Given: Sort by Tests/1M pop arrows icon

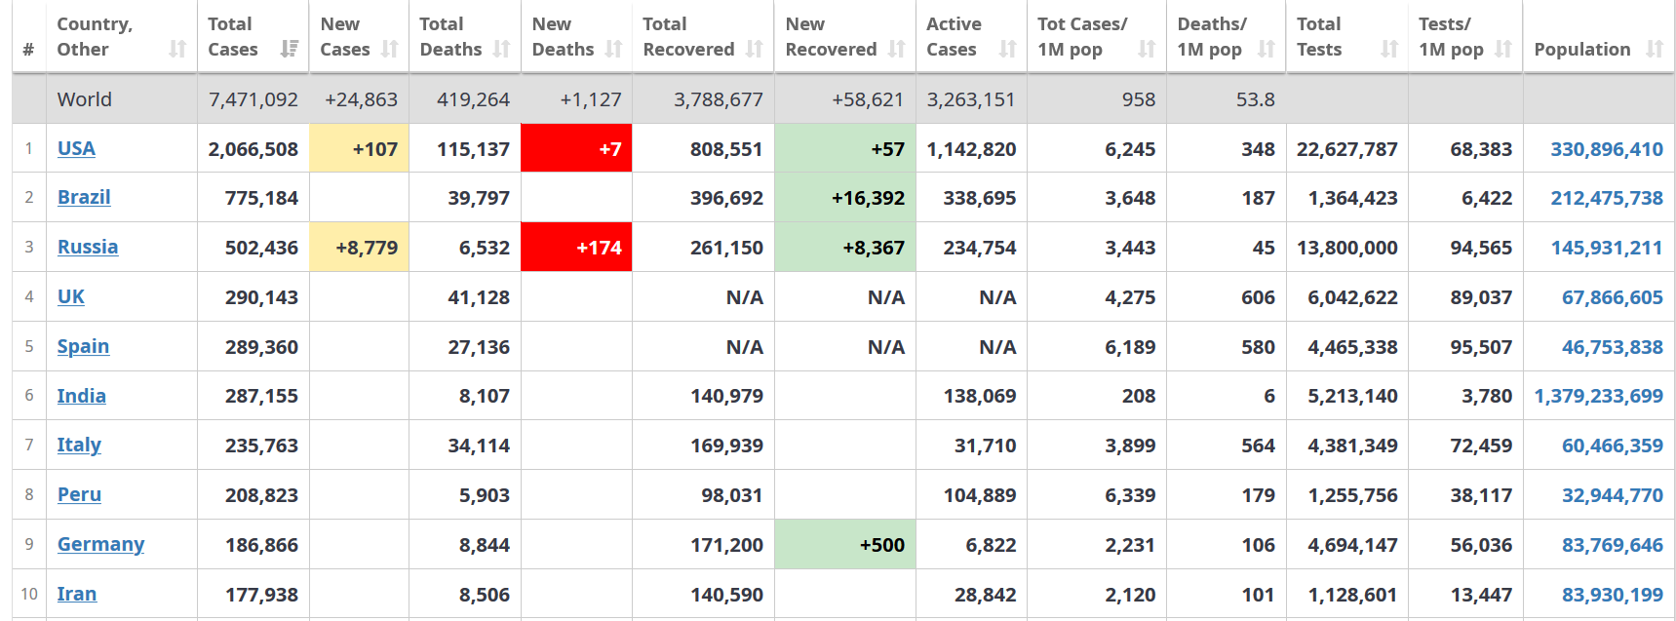Looking at the screenshot, I should 1503,49.
